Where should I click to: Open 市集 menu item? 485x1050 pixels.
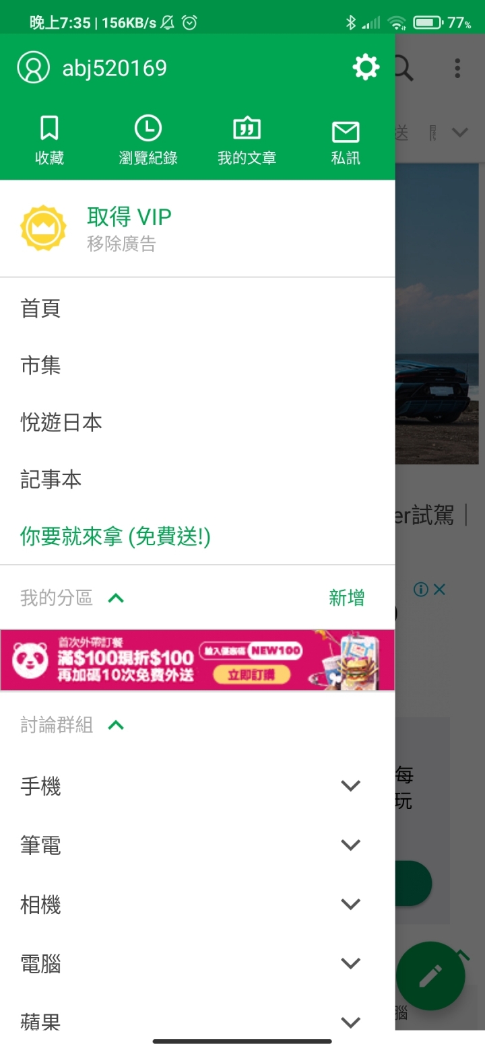197,365
